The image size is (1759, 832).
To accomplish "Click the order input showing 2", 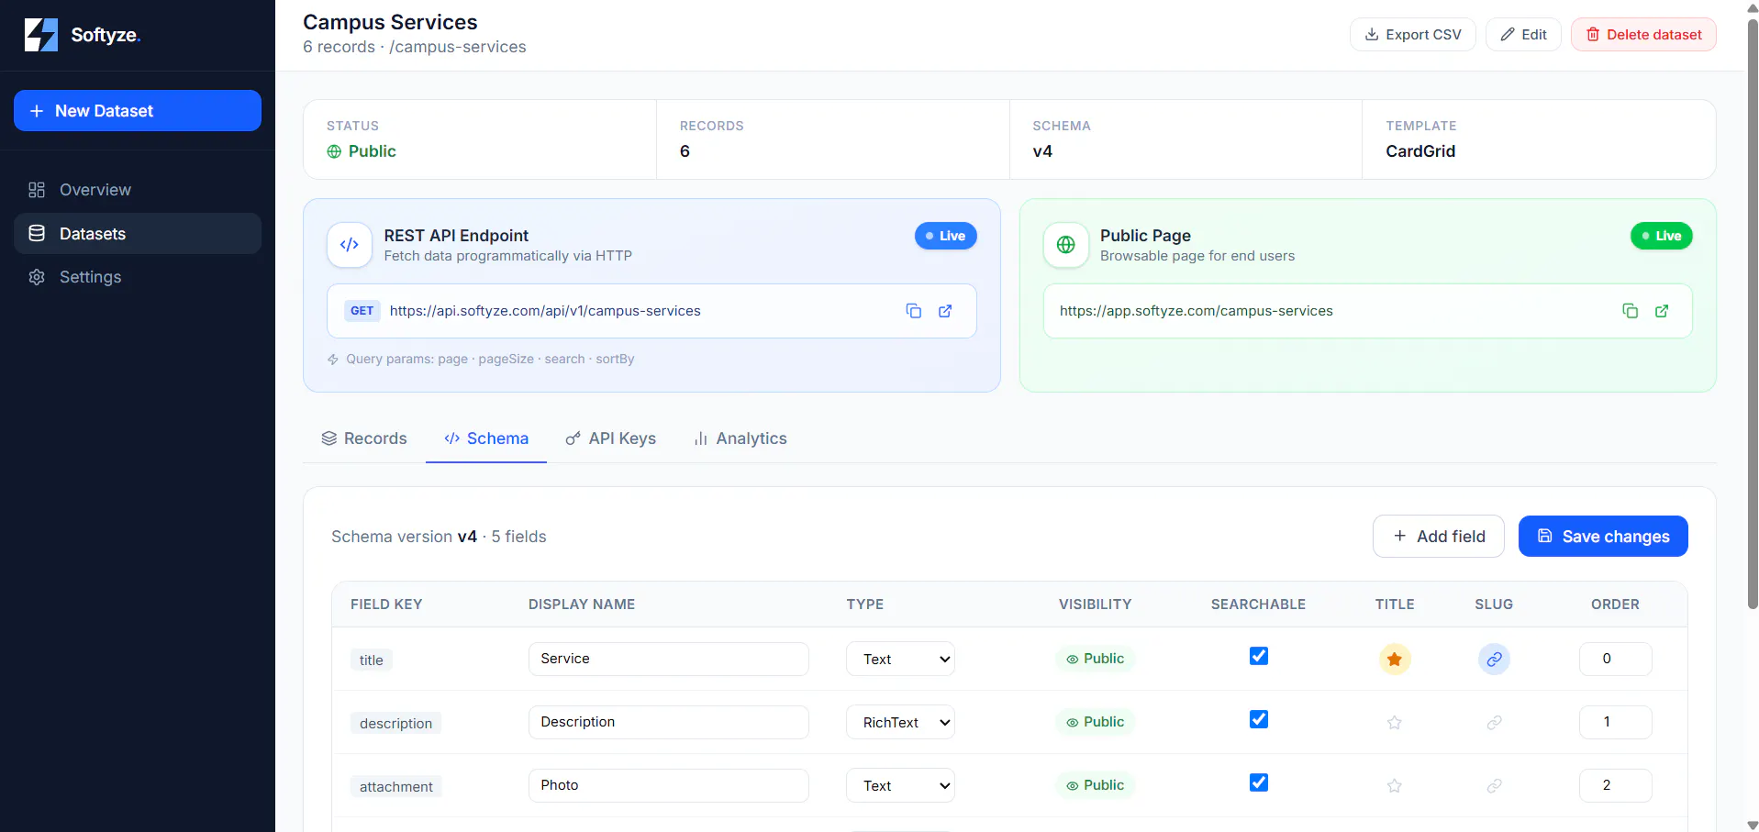I will point(1616,785).
